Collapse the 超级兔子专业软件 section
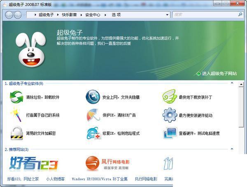This screenshot has width=247, height=187. (x=232, y=83)
